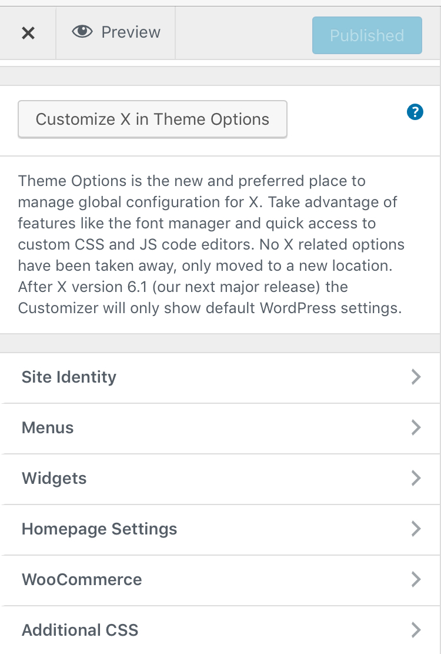Viewport: 441px width, 654px height.
Task: Open the blue help question mark icon
Action: click(x=415, y=112)
